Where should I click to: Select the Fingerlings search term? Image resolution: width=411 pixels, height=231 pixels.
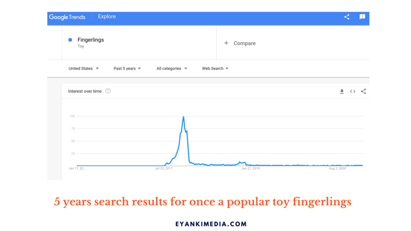(91, 40)
